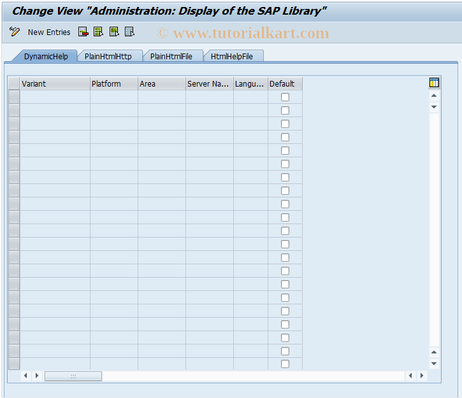The height and width of the screenshot is (398, 462).
Task: Click the Platform cell in the first row
Action: click(x=114, y=97)
